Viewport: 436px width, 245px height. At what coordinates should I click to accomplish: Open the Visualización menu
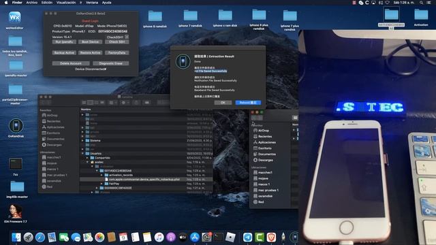pyautogui.click(x=66, y=3)
